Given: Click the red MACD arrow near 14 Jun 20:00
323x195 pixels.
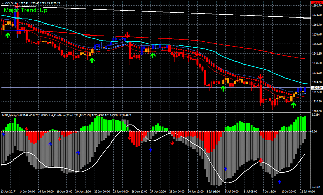Looking at the screenshot, I should [x=27, y=129].
